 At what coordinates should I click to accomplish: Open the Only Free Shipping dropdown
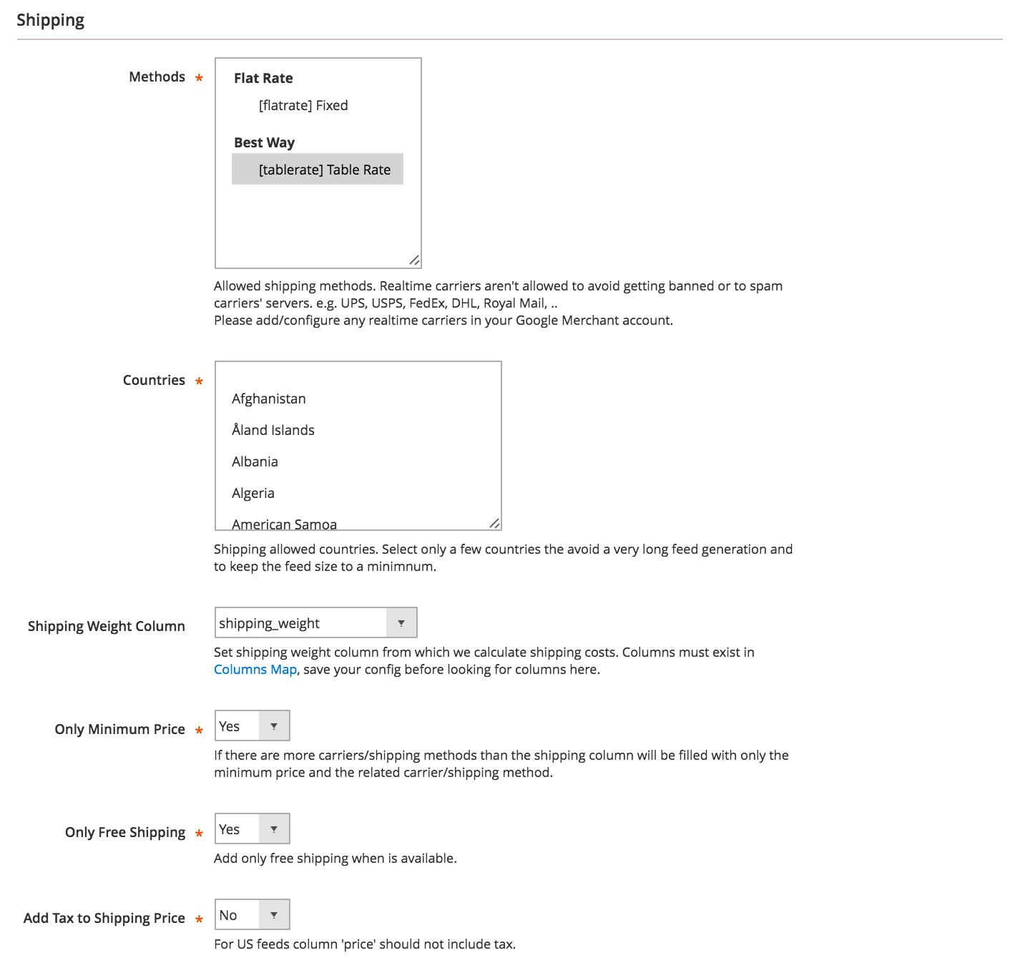tap(252, 828)
